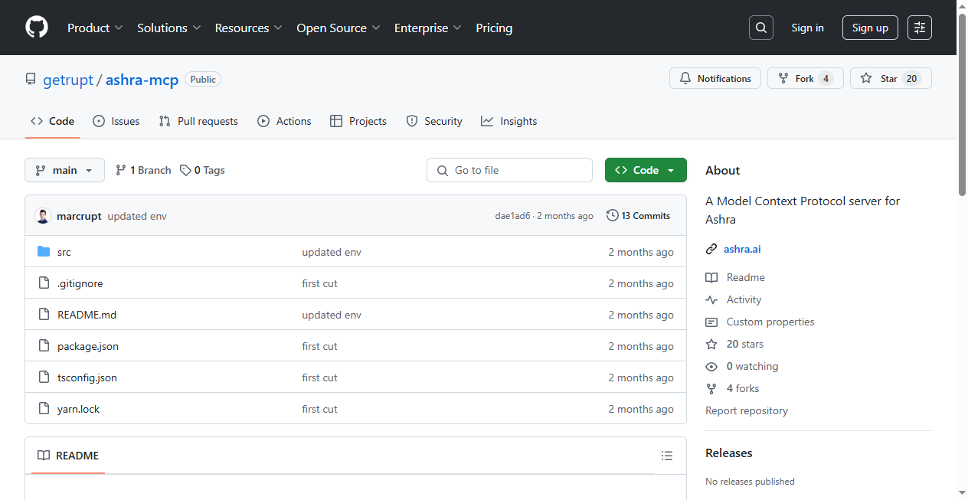This screenshot has height=500, width=968.
Task: Expand the Product menu
Action: pyautogui.click(x=95, y=28)
